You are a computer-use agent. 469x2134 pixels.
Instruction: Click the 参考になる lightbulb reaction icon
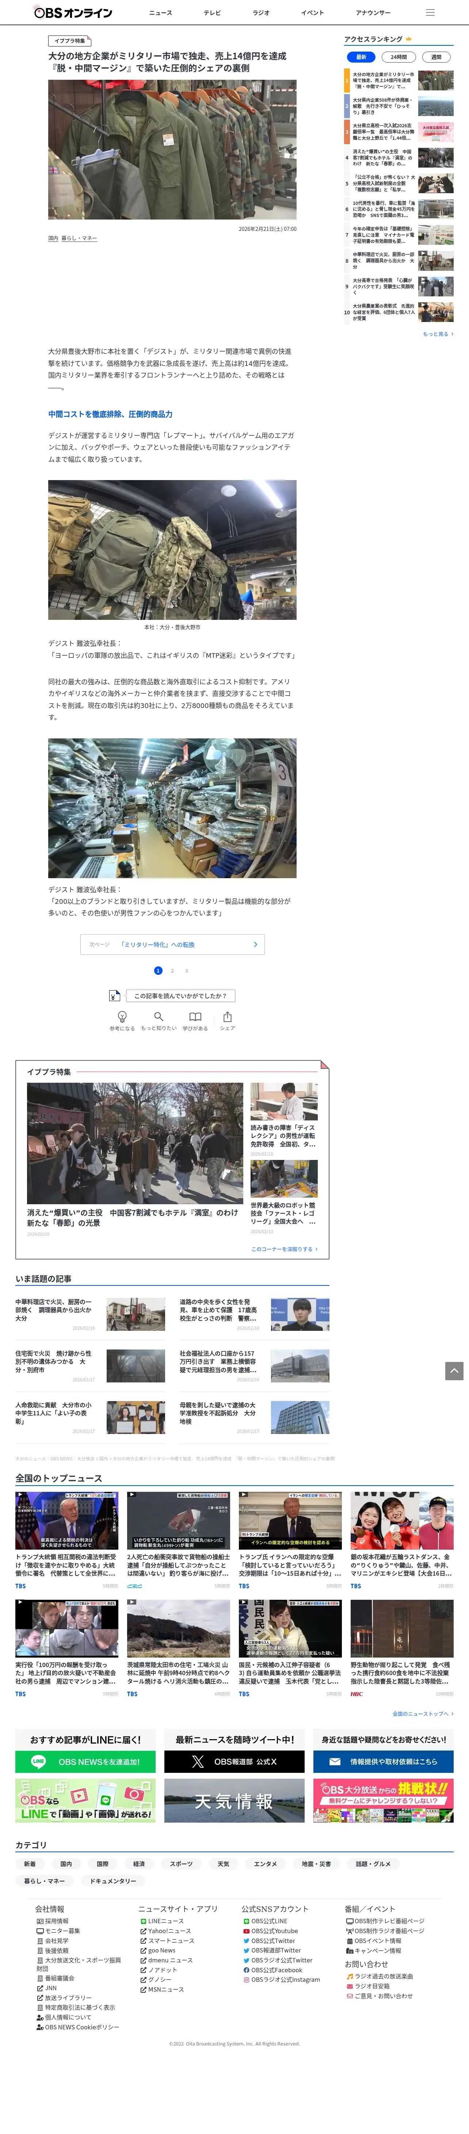tap(122, 1017)
